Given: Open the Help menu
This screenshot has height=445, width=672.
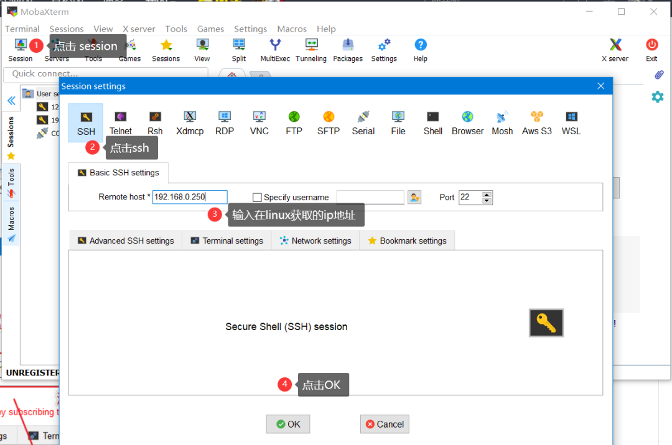Looking at the screenshot, I should tap(326, 29).
